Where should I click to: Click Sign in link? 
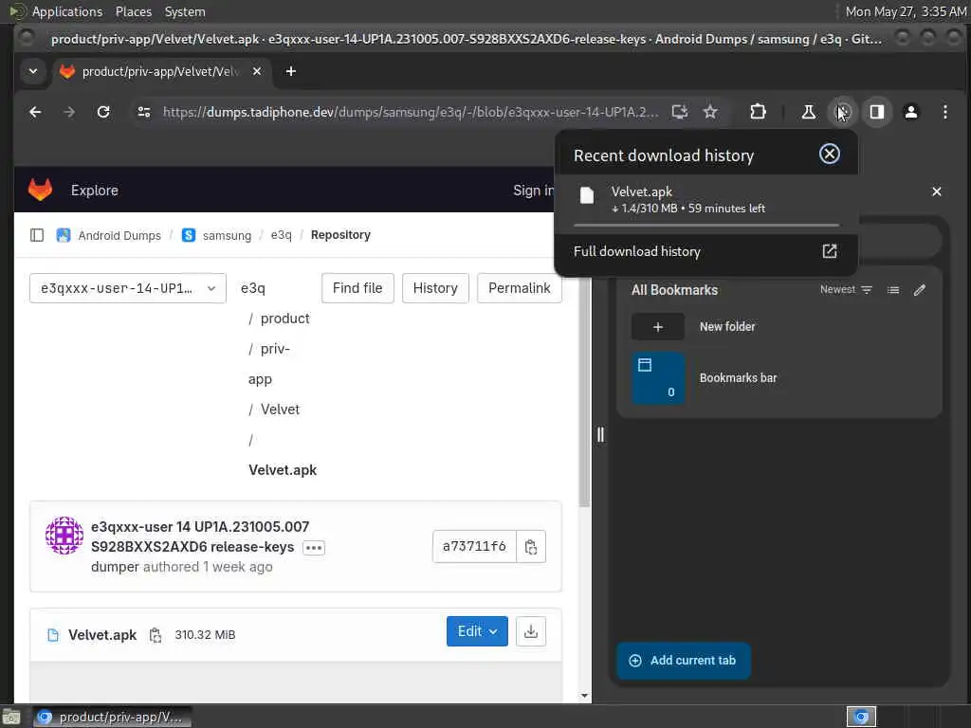pos(533,191)
